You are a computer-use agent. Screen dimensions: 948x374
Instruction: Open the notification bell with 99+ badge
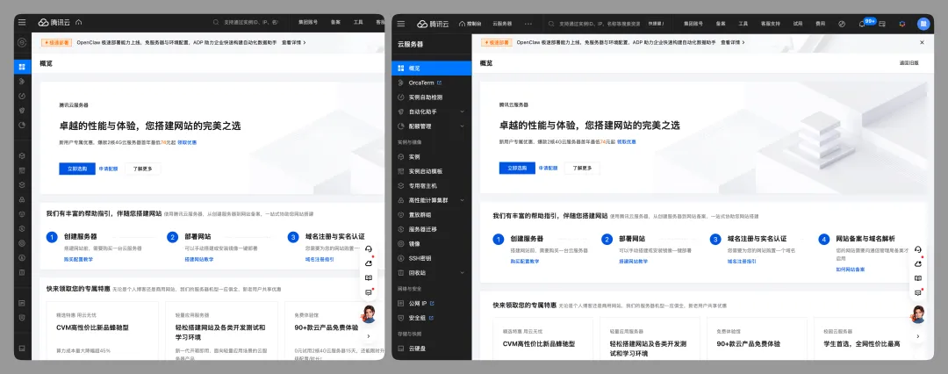[862, 24]
